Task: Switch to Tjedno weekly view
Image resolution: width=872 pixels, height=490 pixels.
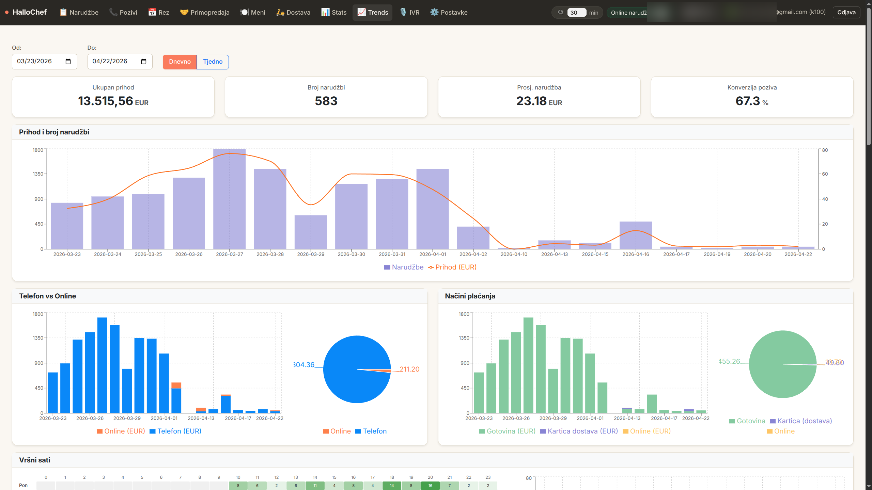Action: coord(213,62)
